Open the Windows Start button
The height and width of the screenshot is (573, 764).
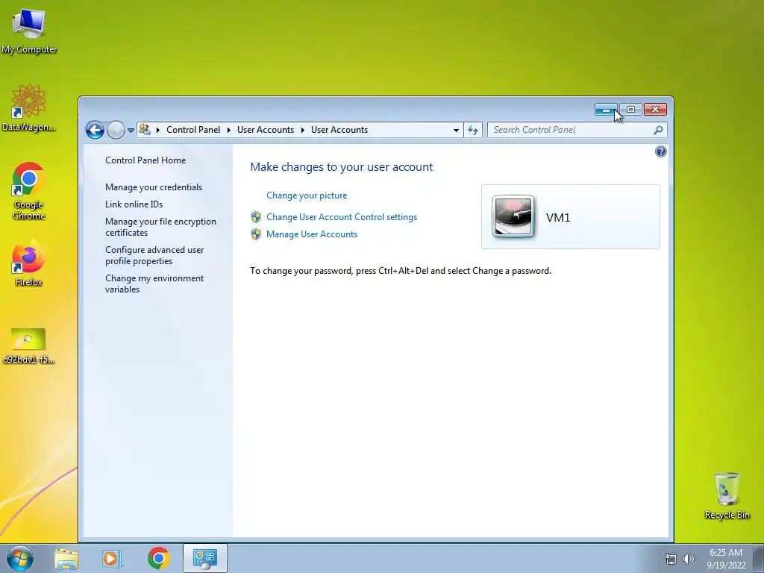[19, 558]
